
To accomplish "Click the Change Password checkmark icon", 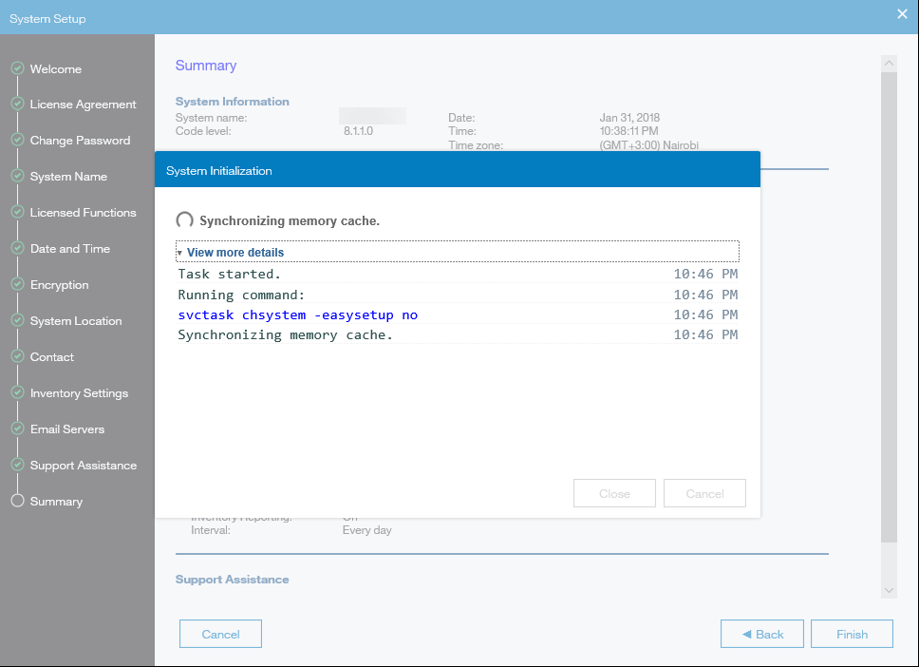I will click(17, 141).
